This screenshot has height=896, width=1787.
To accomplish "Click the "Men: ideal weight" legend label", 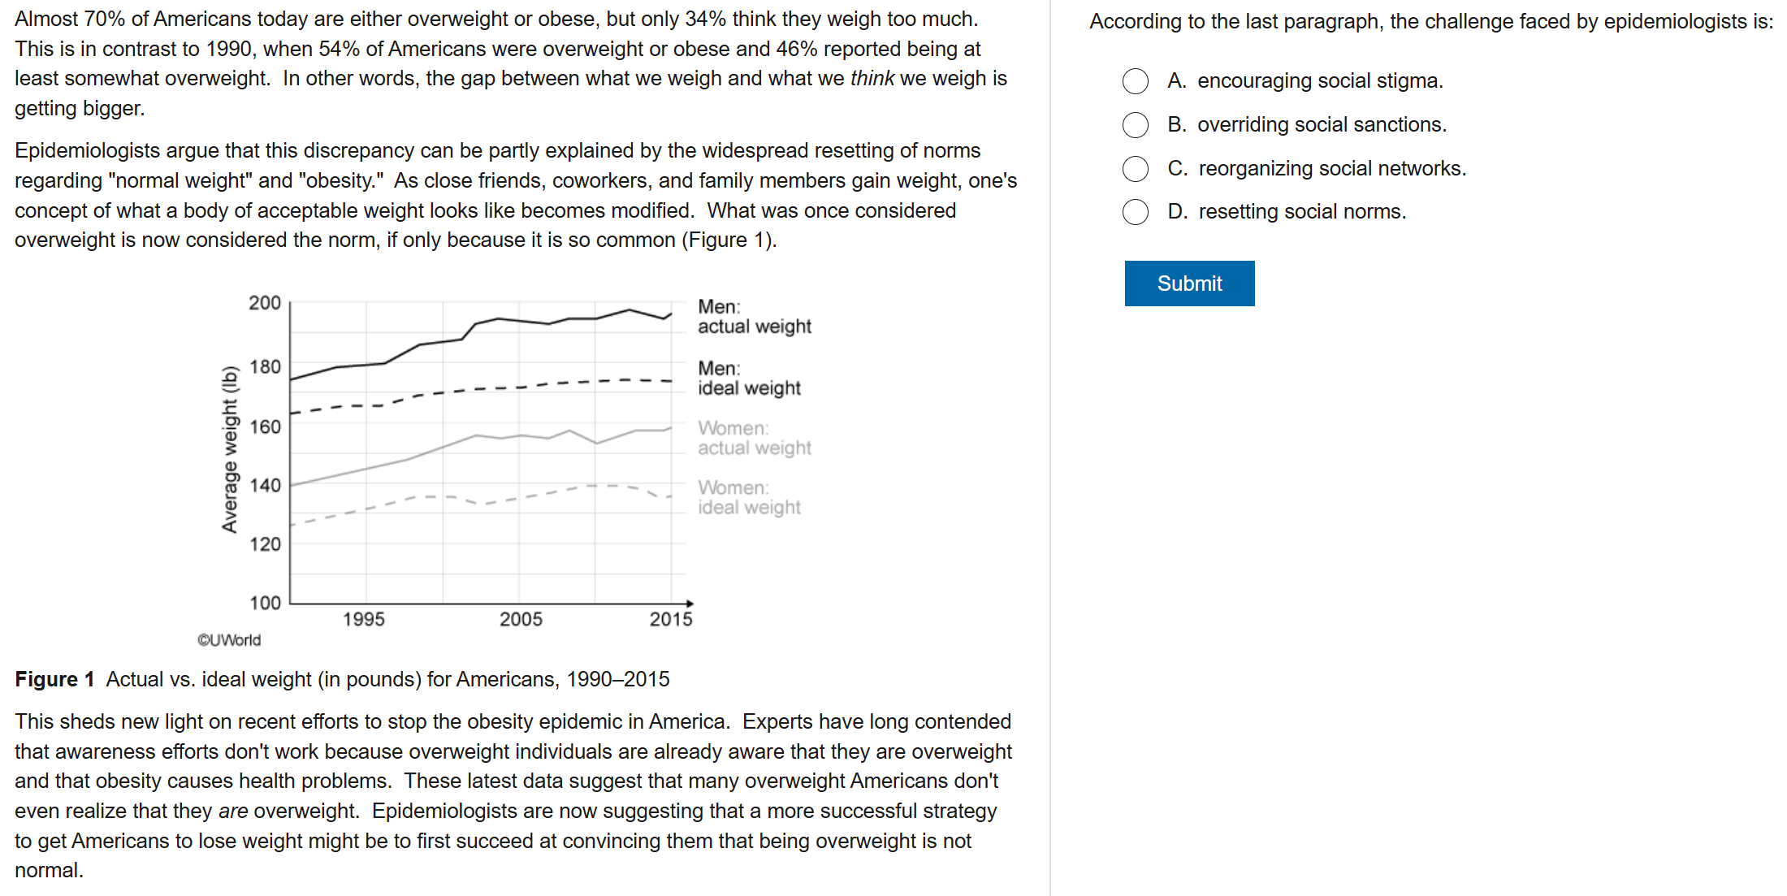I will (749, 379).
